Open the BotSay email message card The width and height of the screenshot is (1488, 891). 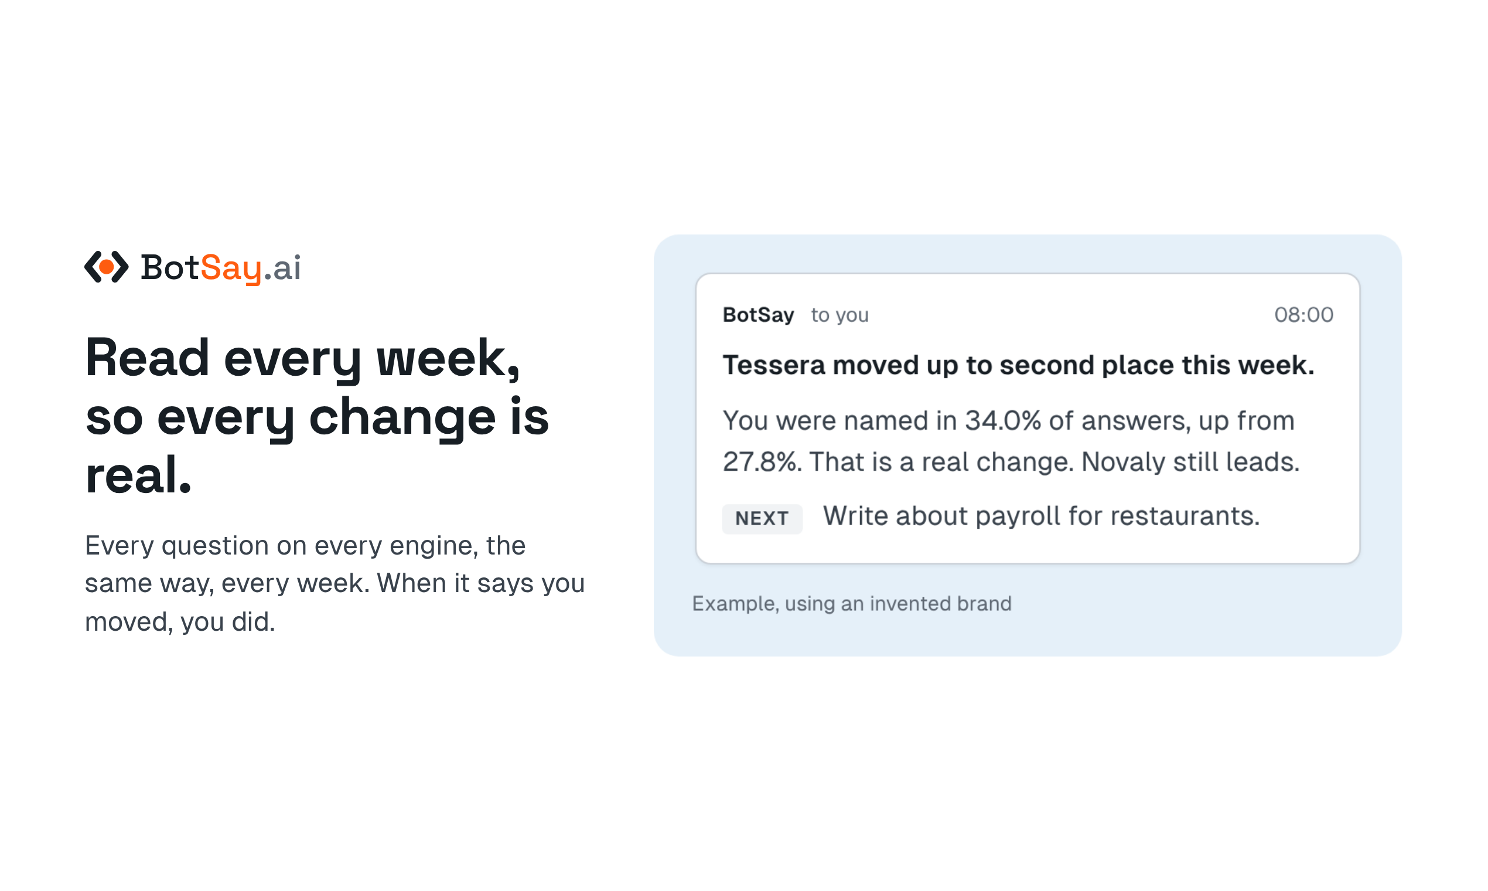[x=1027, y=419]
